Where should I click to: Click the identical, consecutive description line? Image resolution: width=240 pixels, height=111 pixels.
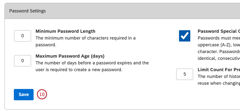219,58
